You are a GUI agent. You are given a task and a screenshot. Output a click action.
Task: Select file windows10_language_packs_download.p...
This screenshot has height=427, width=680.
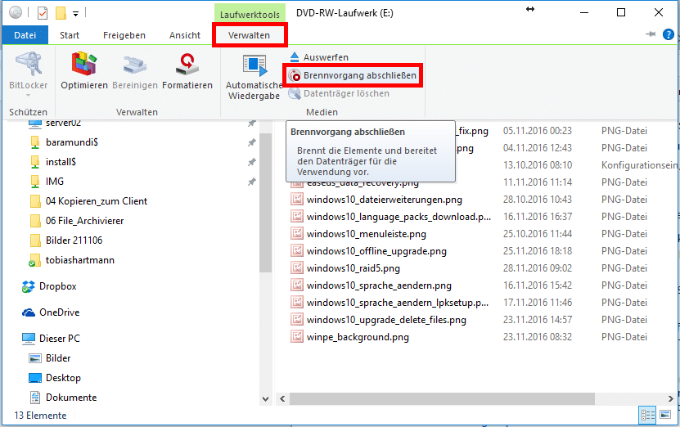click(x=399, y=216)
